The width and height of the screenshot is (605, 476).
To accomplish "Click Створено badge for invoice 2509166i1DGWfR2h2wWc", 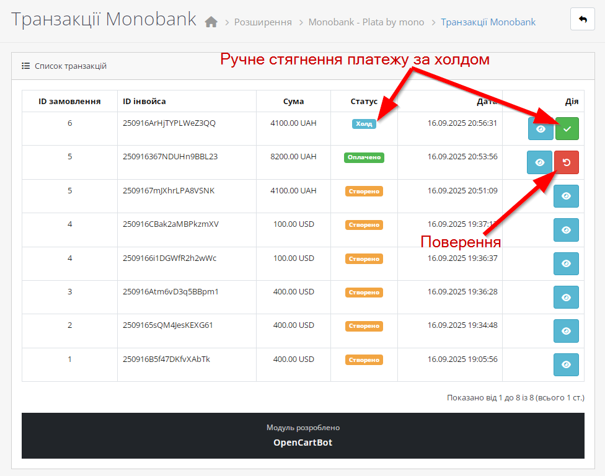I will [364, 259].
